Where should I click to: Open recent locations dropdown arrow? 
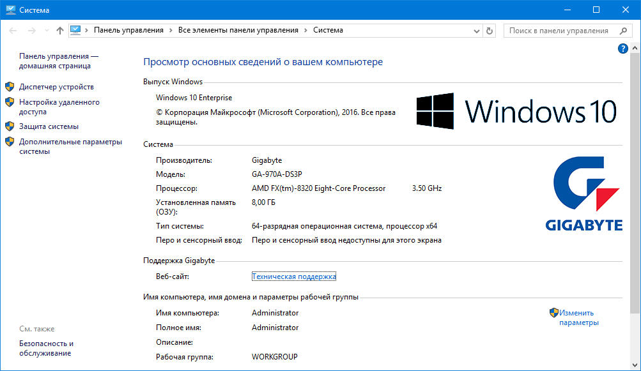coord(47,31)
